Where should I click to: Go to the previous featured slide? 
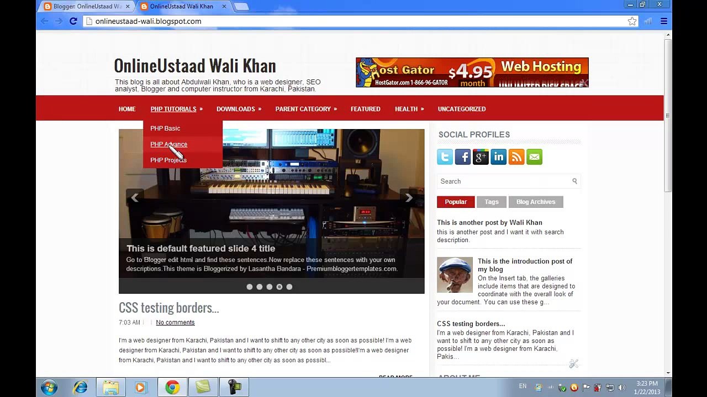(x=135, y=197)
